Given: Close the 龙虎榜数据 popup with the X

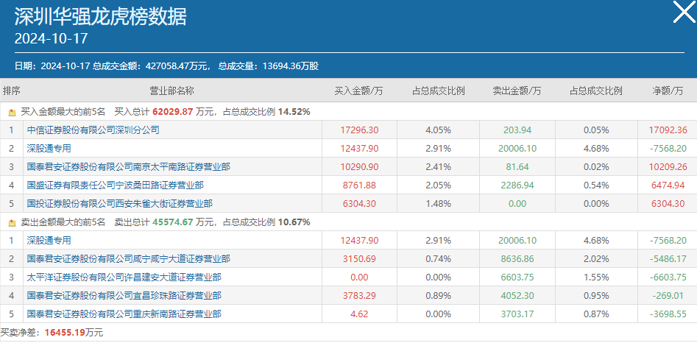Looking at the screenshot, I should (x=683, y=12).
